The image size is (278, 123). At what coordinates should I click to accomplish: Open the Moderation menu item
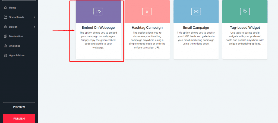(16, 36)
